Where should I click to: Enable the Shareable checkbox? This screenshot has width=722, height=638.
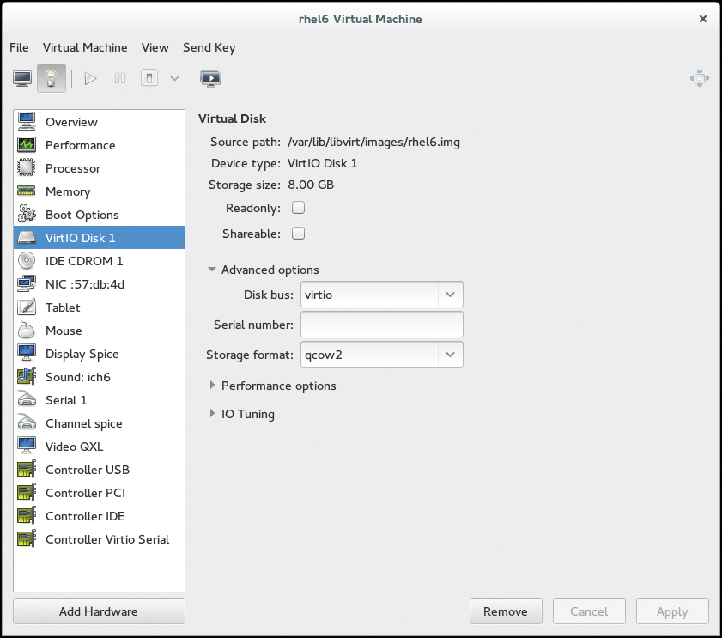pyautogui.click(x=299, y=234)
